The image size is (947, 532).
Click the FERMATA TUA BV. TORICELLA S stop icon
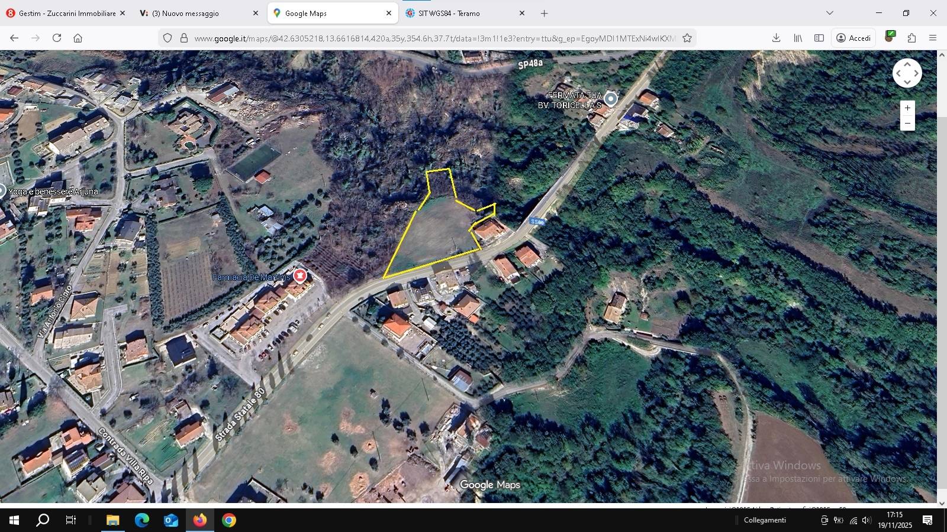point(610,99)
